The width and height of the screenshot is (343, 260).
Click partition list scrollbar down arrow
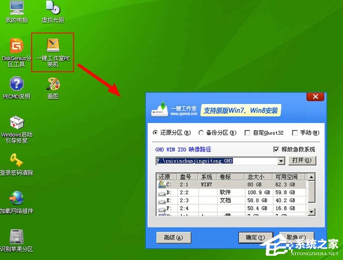pyautogui.click(x=311, y=211)
